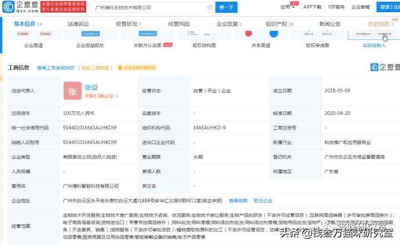Open the 企业套餐 link
Image resolution: width=400 pixels, height=245 pixels.
361,7
